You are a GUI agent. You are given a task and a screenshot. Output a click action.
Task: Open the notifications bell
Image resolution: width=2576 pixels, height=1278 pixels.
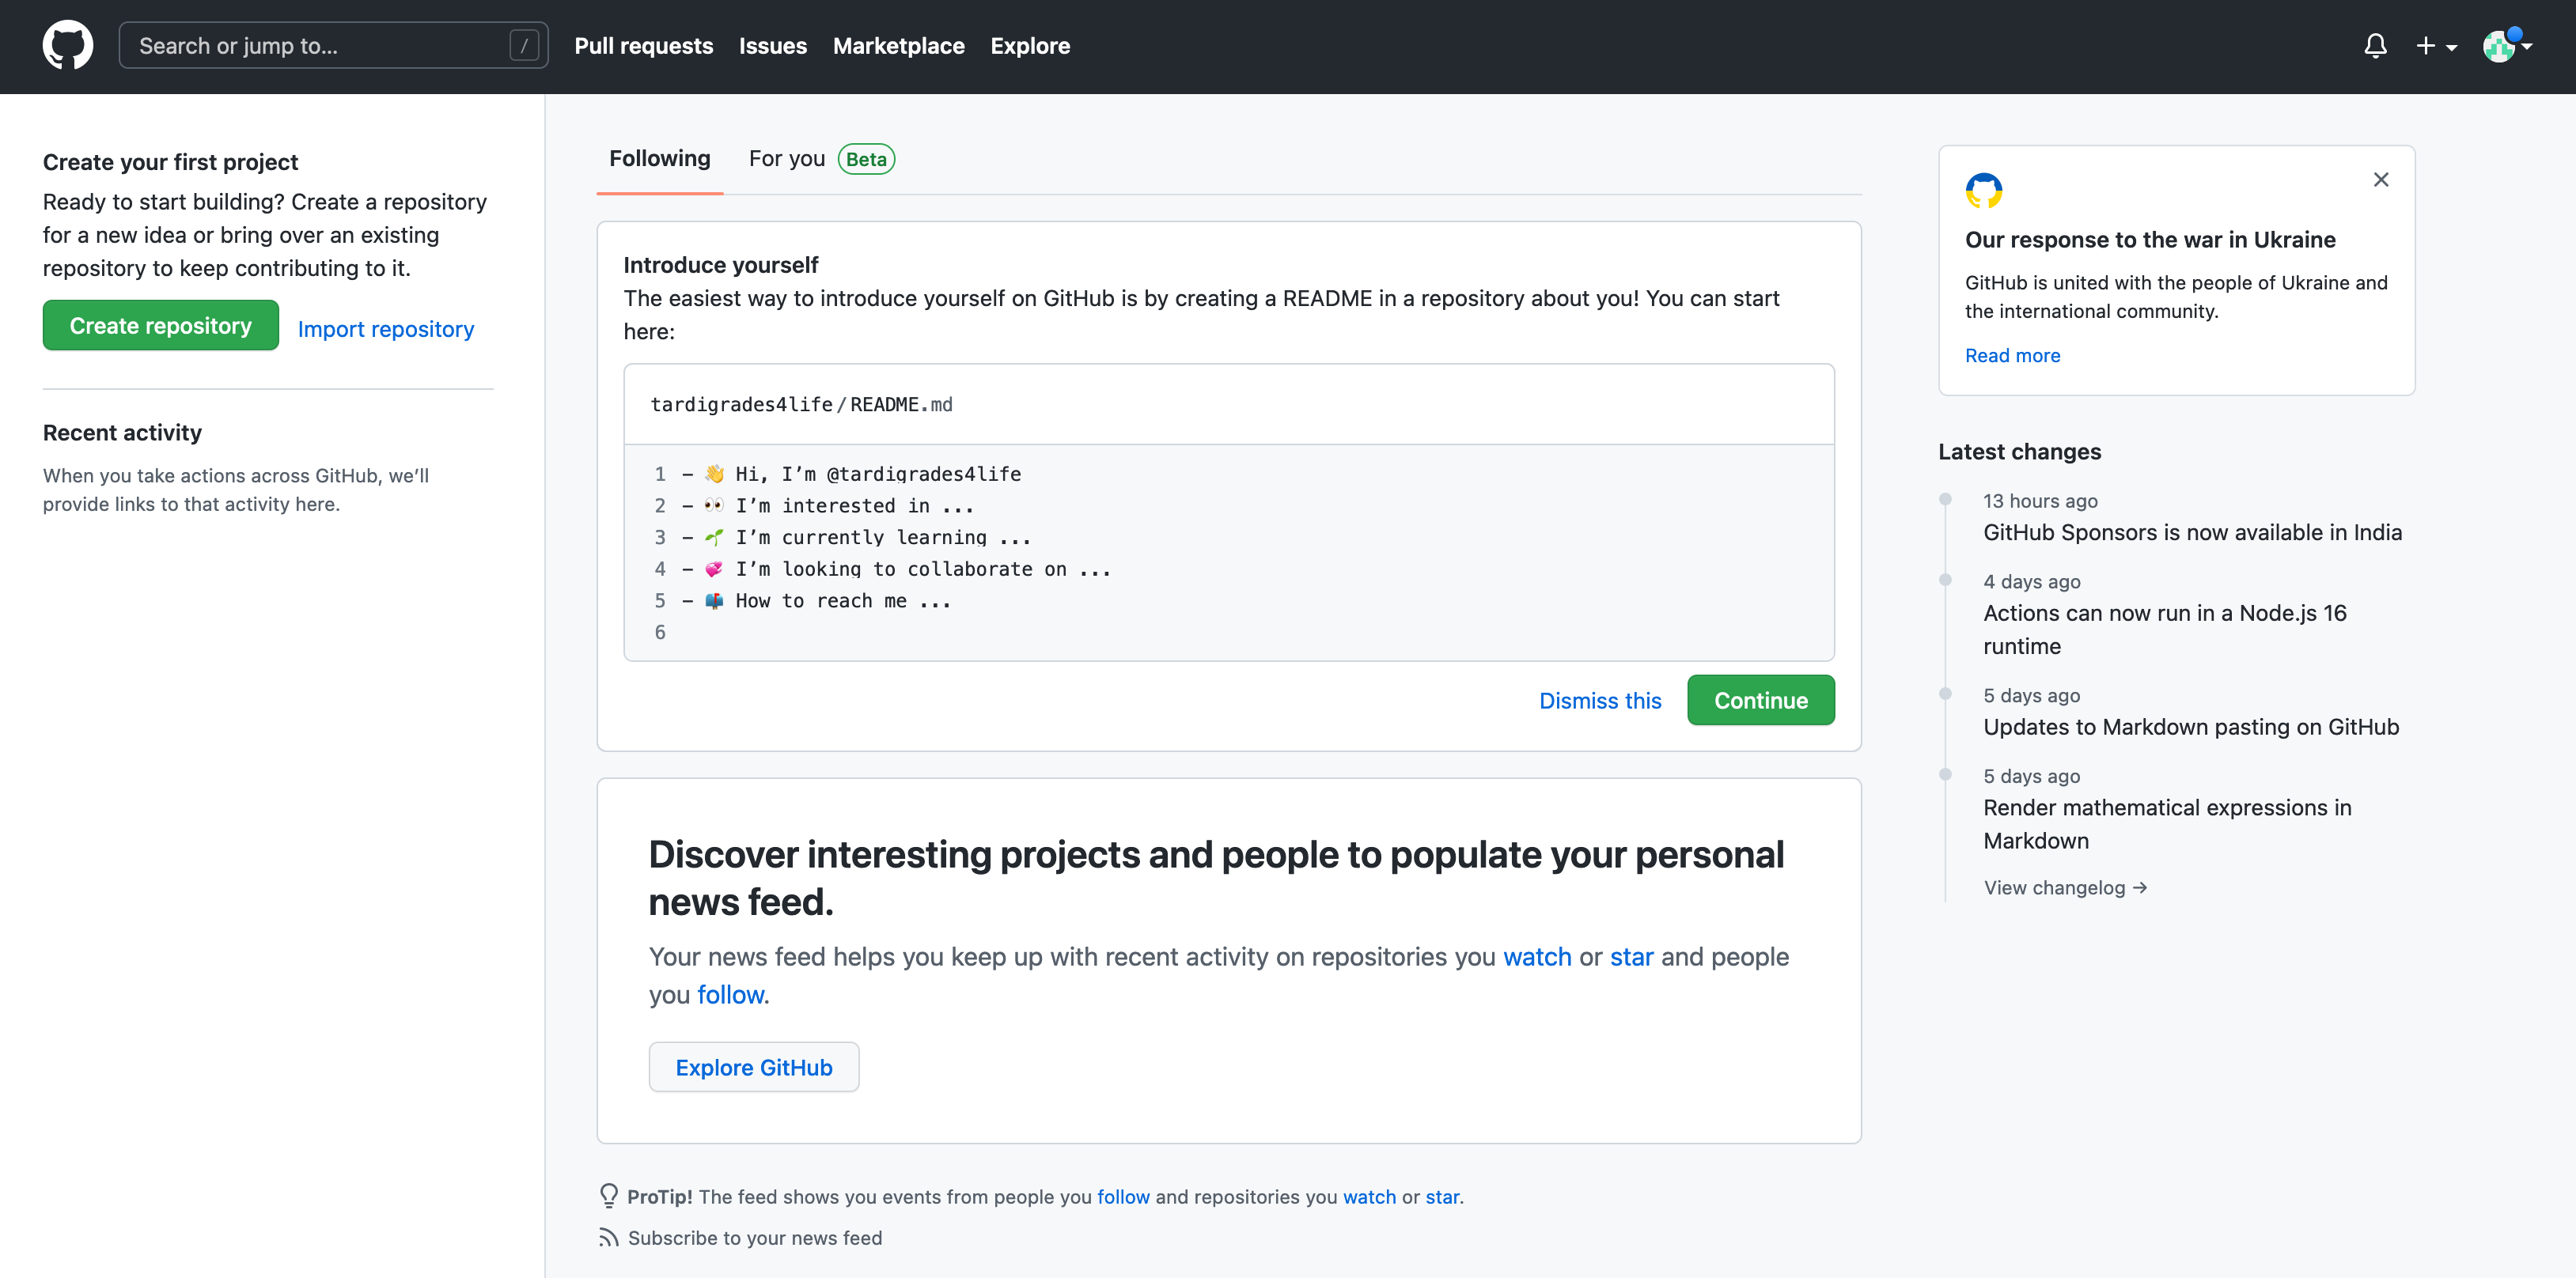tap(2375, 46)
